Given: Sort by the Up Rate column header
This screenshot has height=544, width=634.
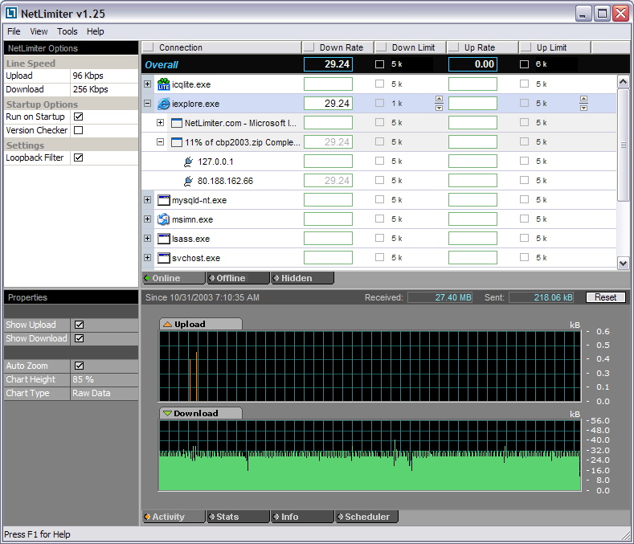Looking at the screenshot, I should click(482, 47).
